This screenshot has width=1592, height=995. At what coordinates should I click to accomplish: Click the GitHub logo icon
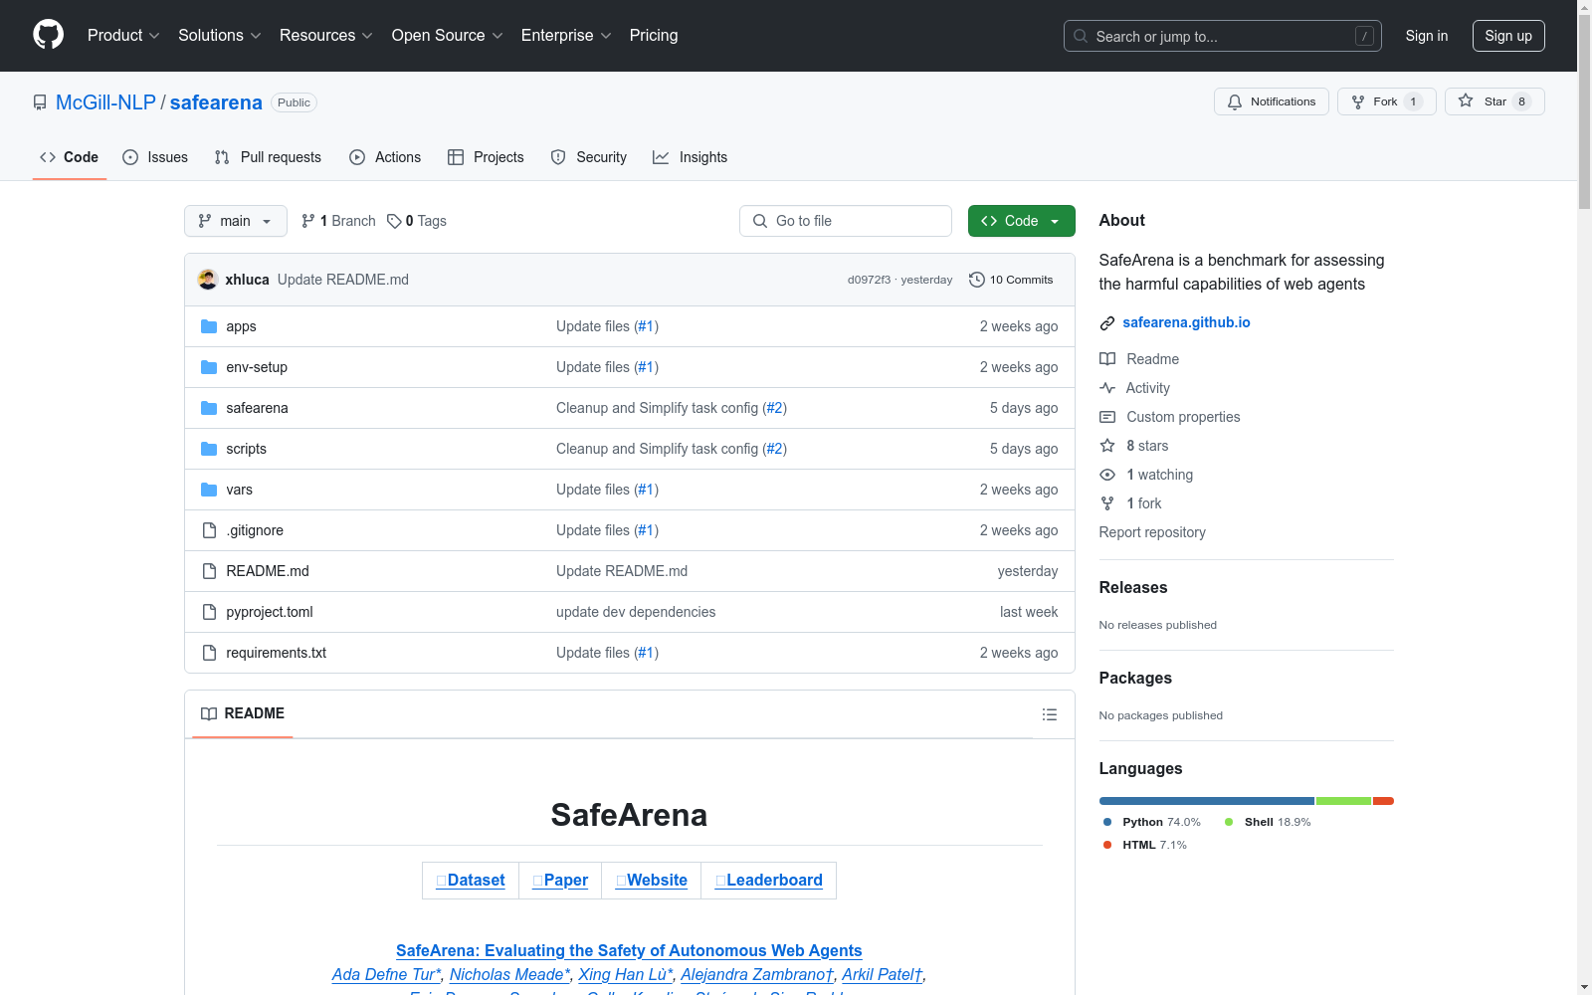(48, 35)
